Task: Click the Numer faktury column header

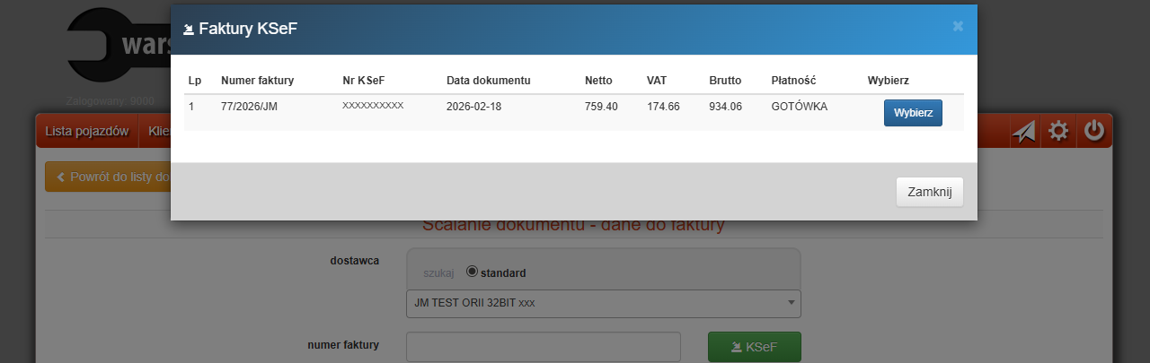Action: 257,81
